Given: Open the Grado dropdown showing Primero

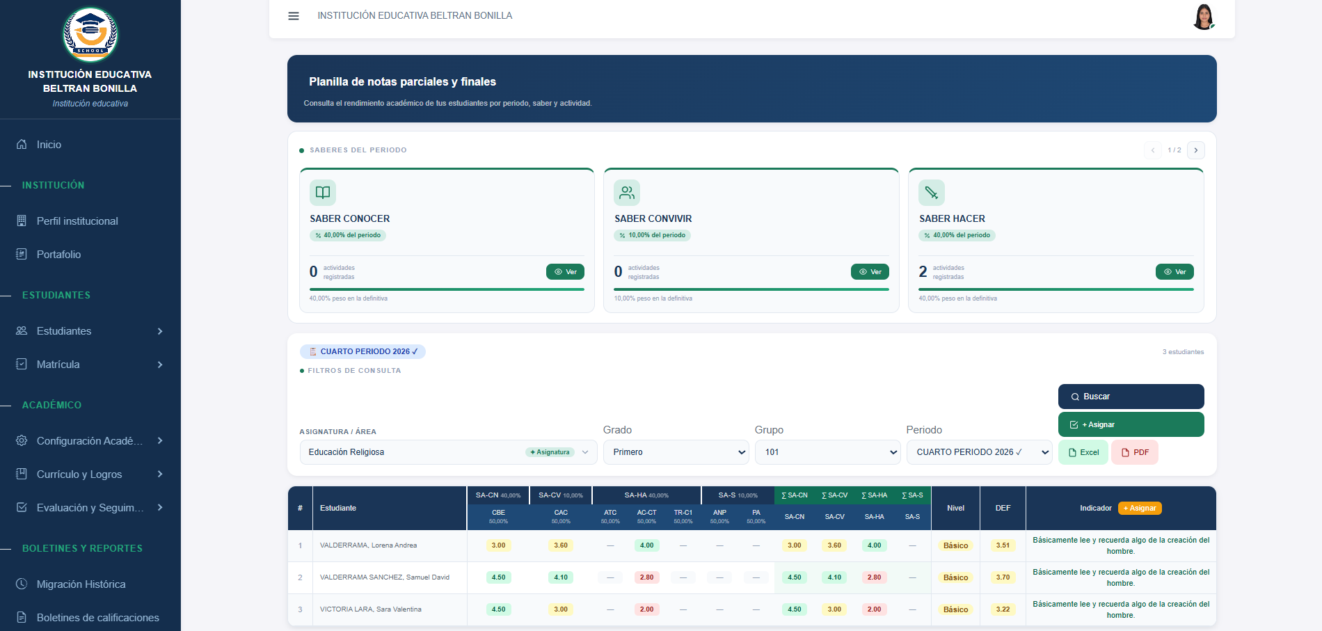Looking at the screenshot, I should click(676, 452).
